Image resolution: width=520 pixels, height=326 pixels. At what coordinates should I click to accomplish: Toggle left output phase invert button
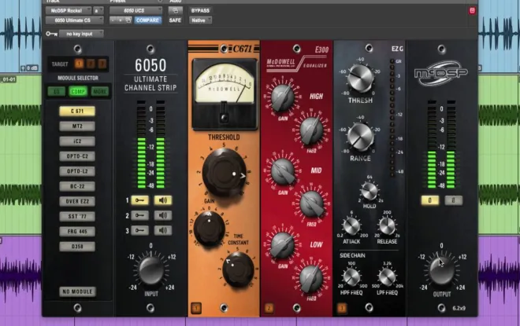pos(430,200)
